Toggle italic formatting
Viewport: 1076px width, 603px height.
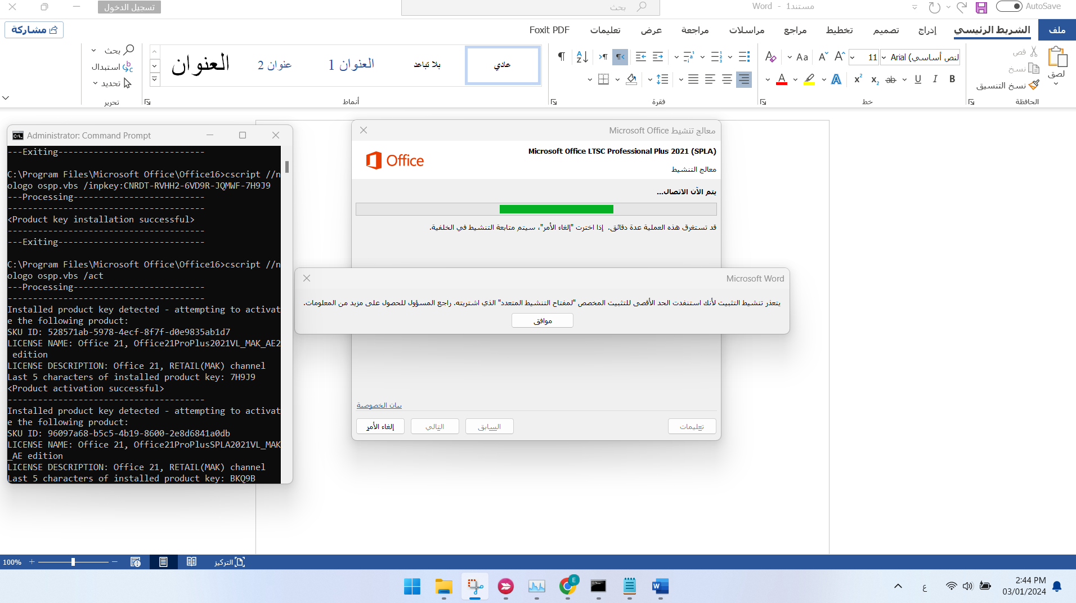[935, 79]
